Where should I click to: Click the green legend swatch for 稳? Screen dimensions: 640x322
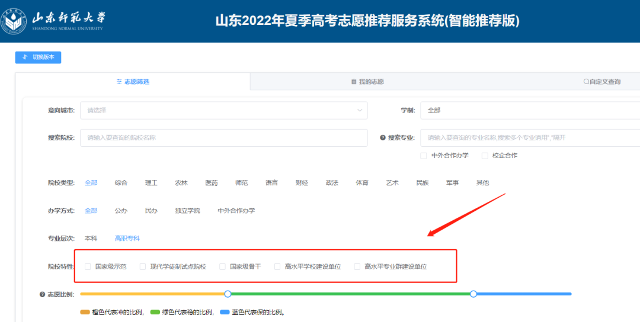point(155,313)
